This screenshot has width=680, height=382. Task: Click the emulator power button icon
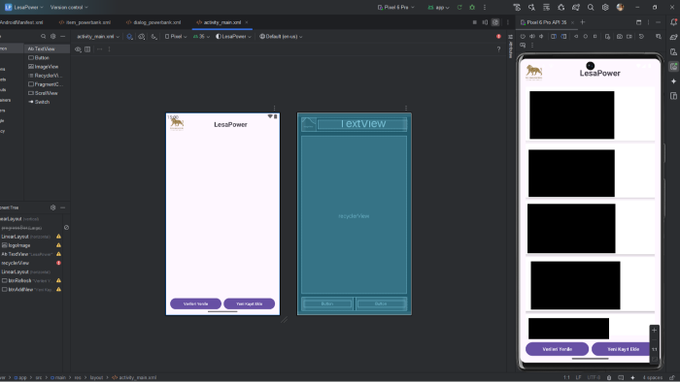(523, 37)
